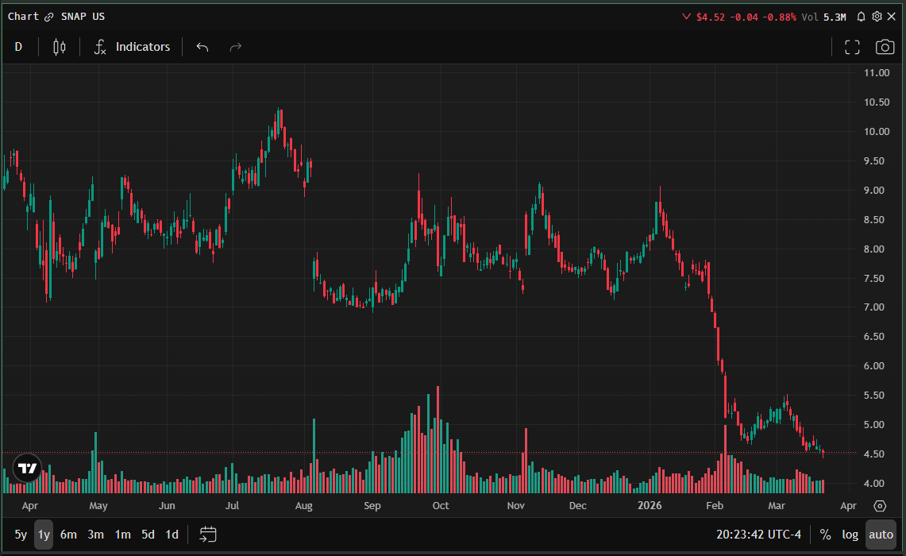Change the D daily interval selector
The width and height of the screenshot is (906, 556).
click(18, 47)
